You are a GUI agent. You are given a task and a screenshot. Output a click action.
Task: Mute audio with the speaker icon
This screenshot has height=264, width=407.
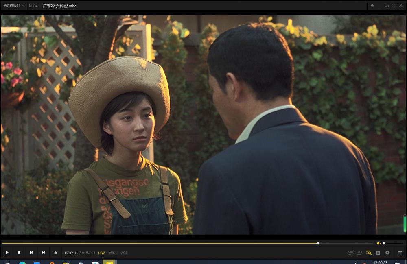point(379,243)
